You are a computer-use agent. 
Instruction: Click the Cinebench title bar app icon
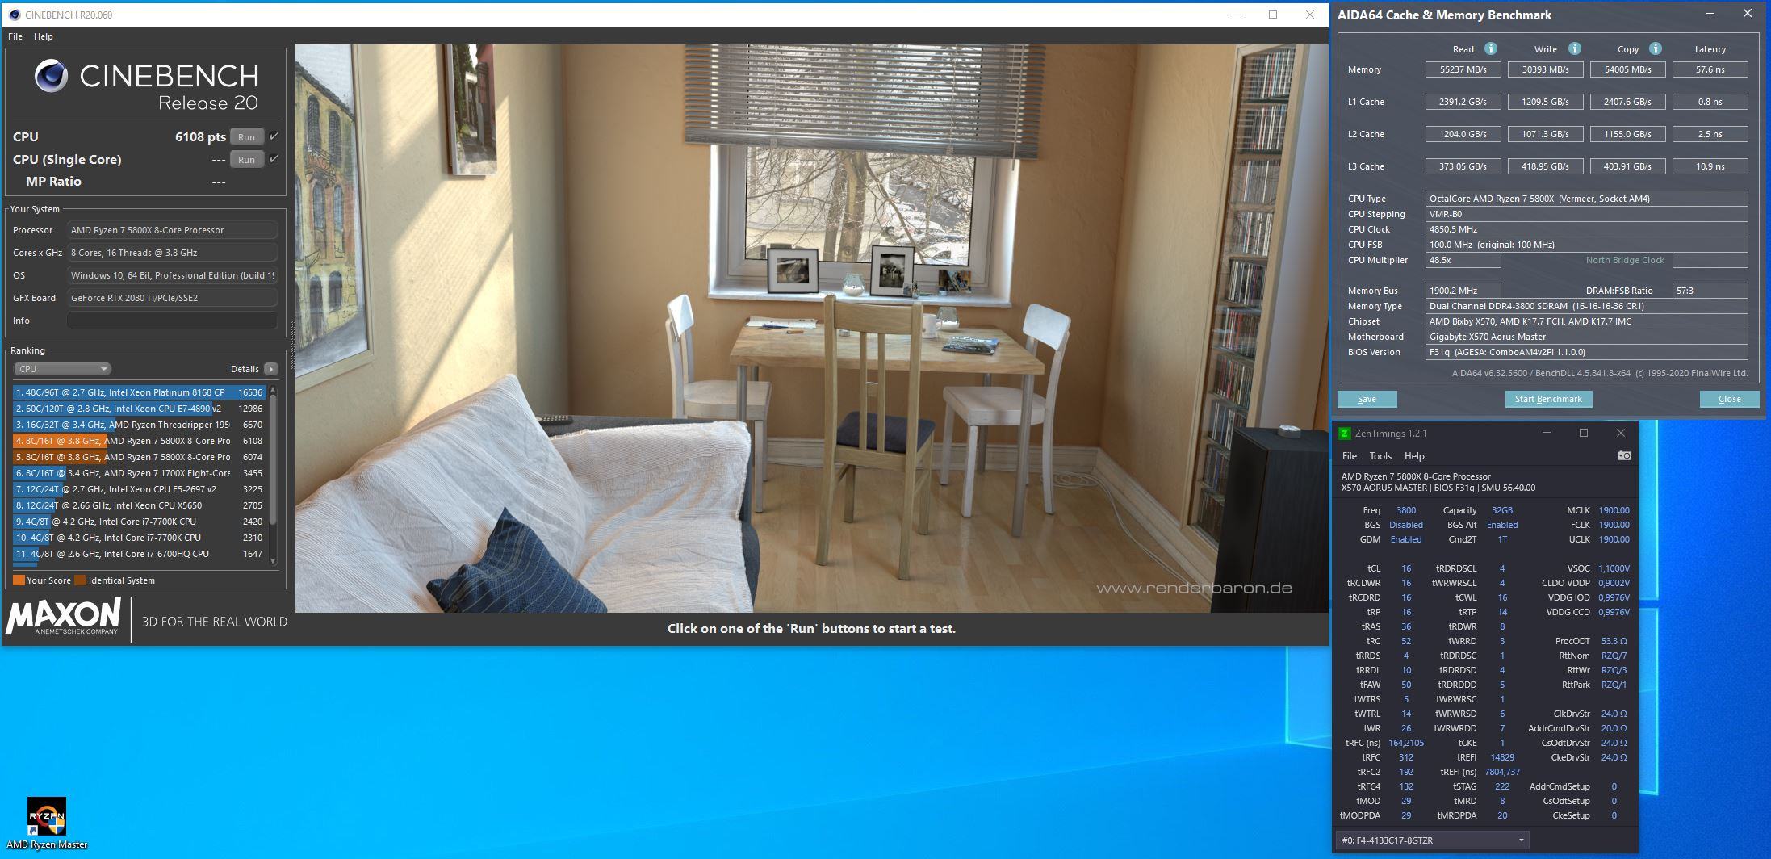pyautogui.click(x=13, y=15)
